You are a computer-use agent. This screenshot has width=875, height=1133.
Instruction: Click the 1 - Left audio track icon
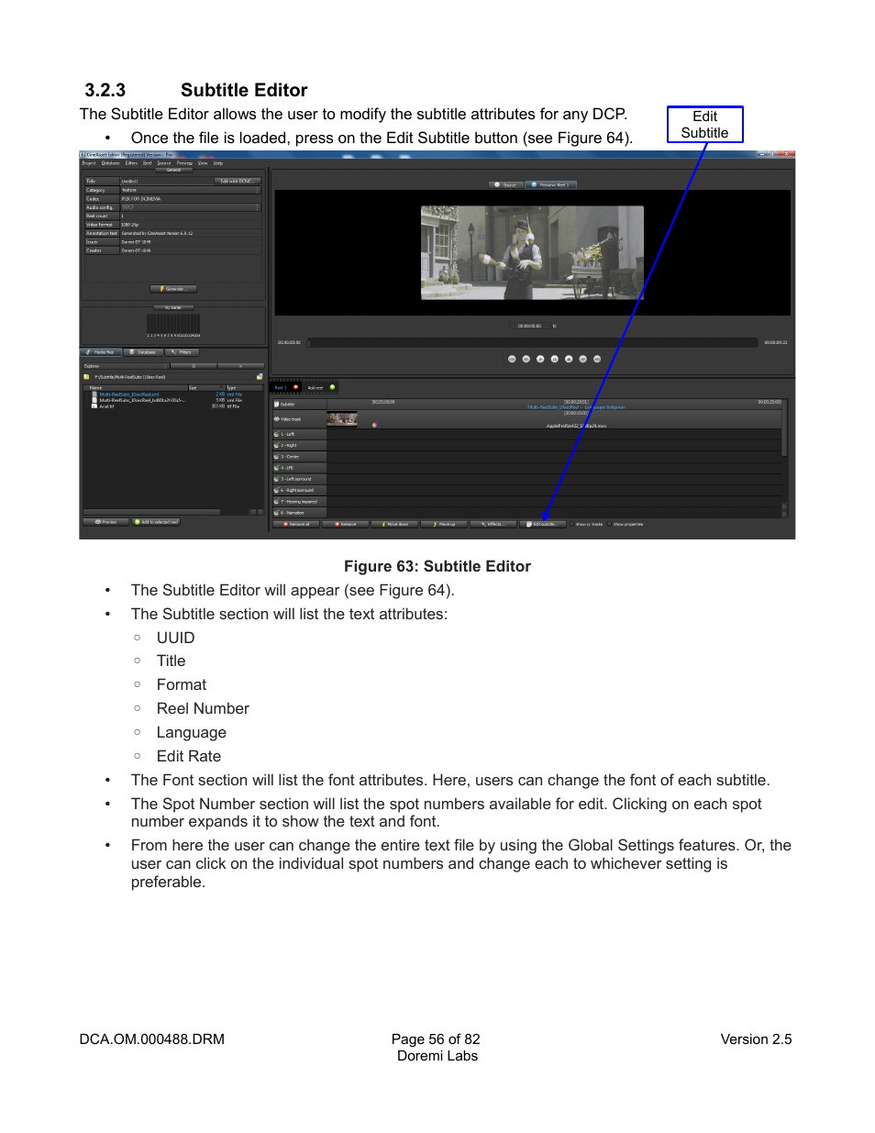pyautogui.click(x=277, y=434)
